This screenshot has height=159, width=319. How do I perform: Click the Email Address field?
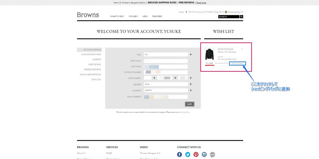click(166, 97)
